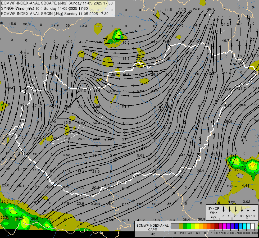259x238 pixels.
Task: Click the map value 40.3
Action: tap(83, 26)
